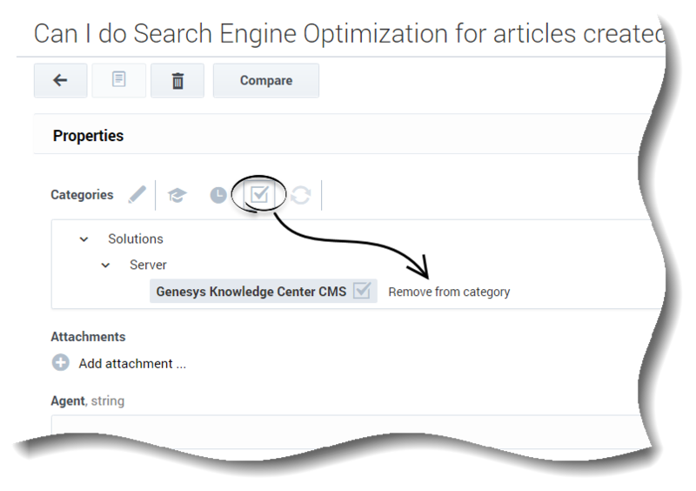Click the article title heading
This screenshot has width=696, height=491.
(350, 33)
